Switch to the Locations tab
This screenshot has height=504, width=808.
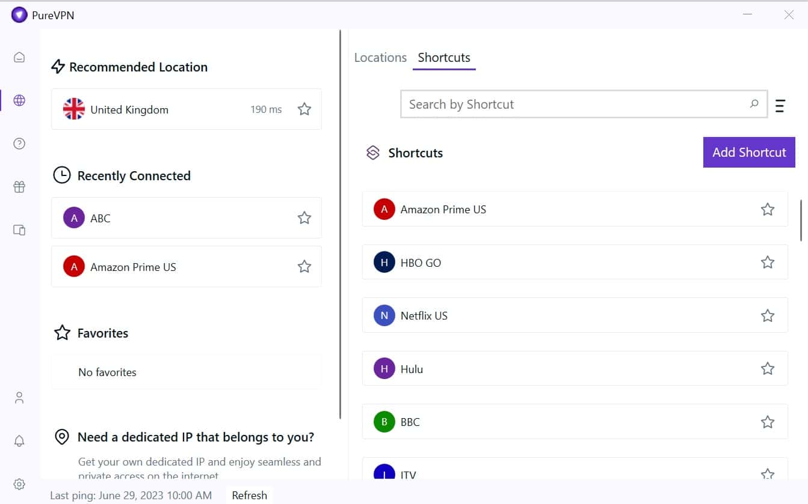pyautogui.click(x=380, y=58)
